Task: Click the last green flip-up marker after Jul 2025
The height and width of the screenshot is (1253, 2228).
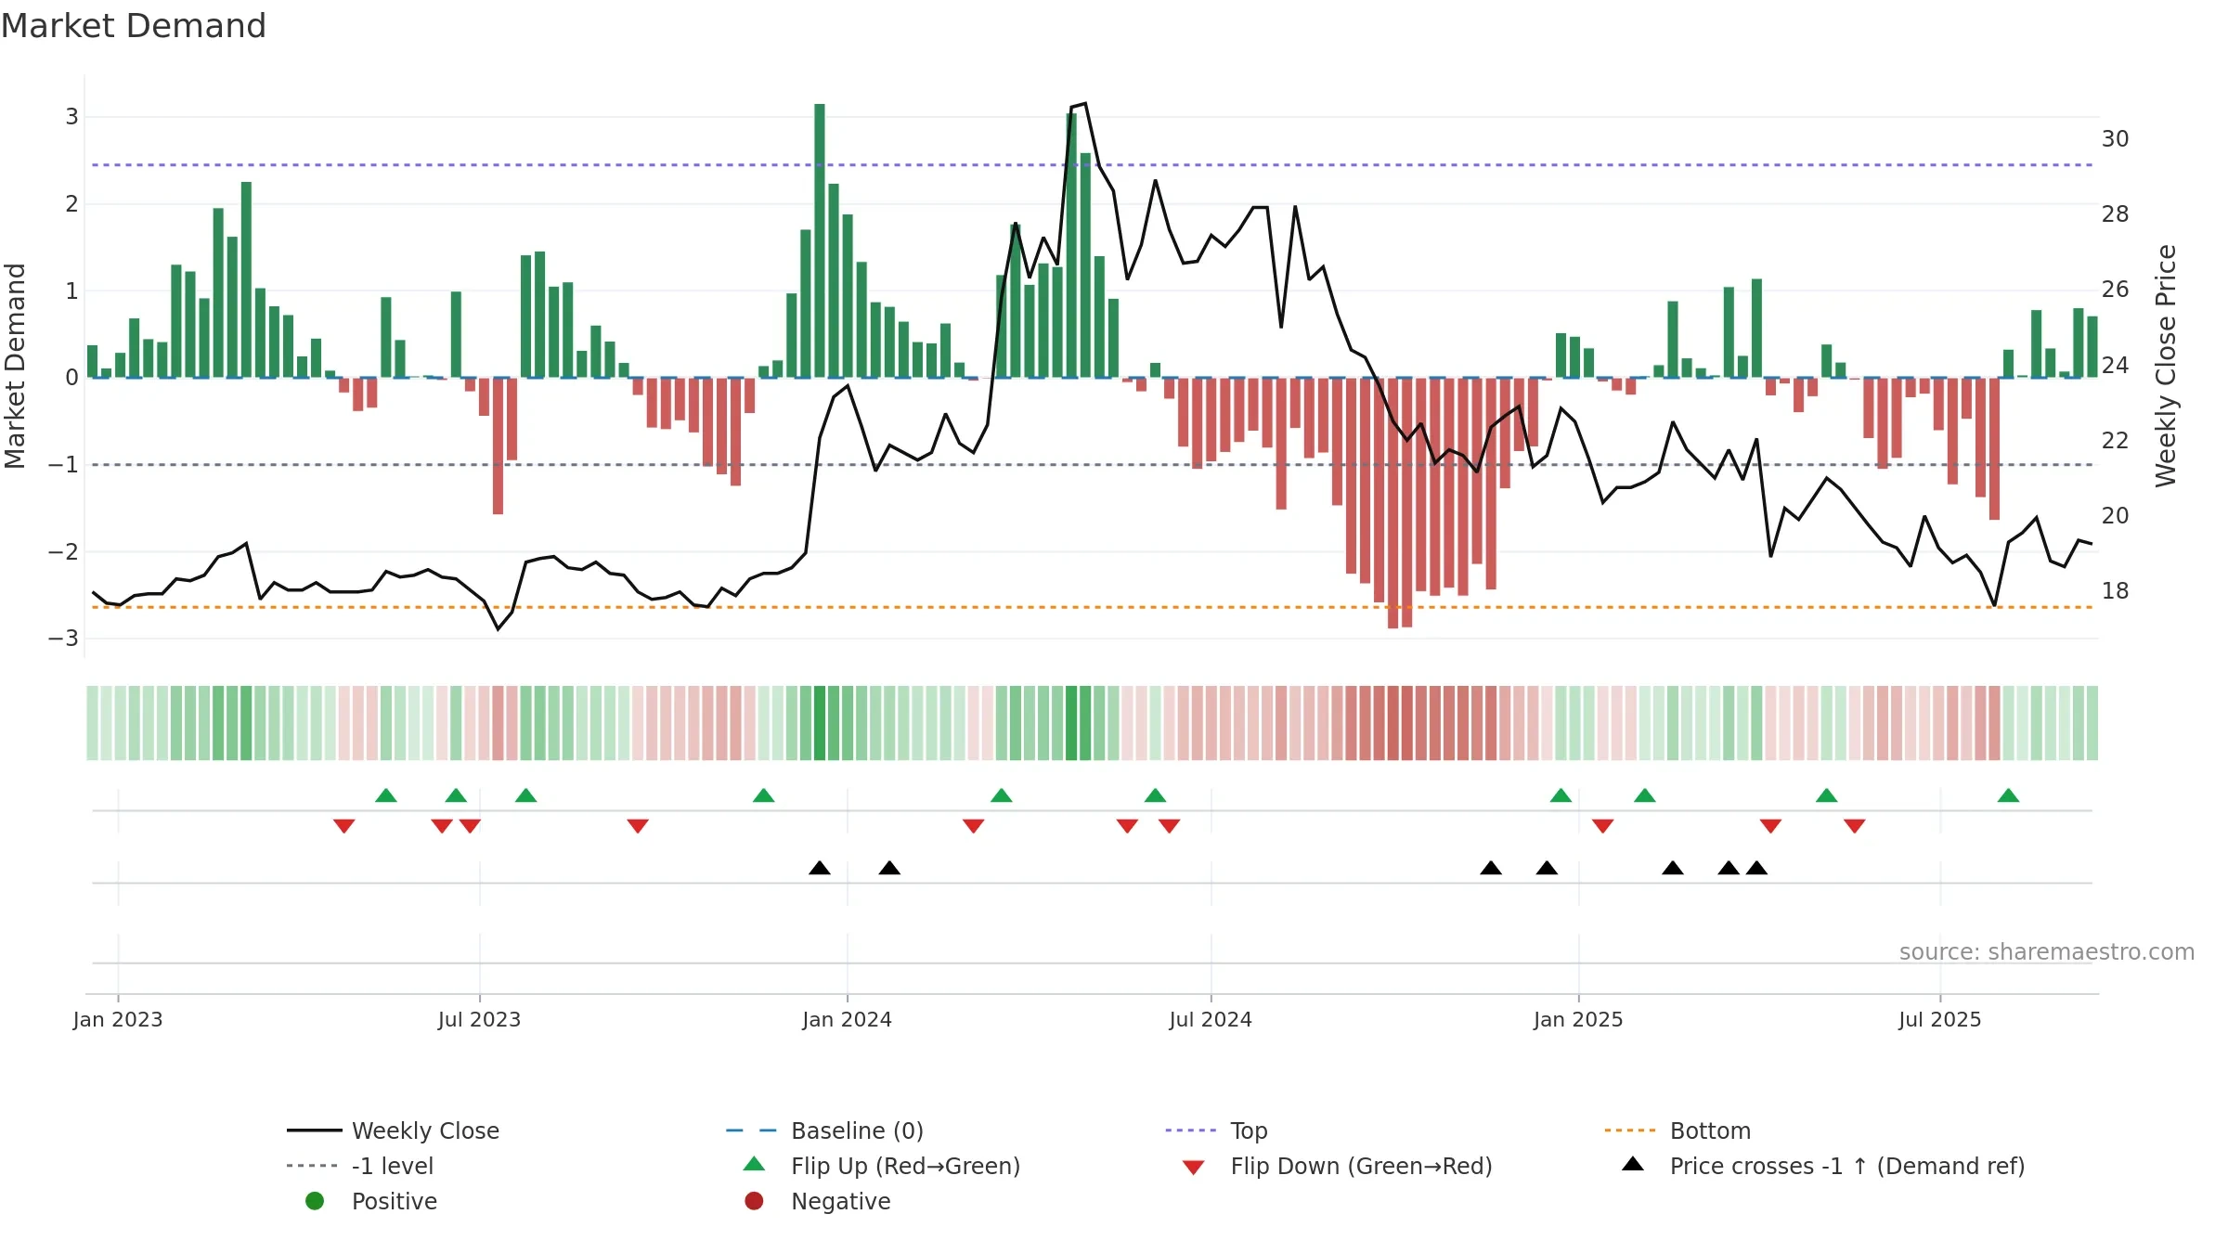Action: pos(2008,795)
